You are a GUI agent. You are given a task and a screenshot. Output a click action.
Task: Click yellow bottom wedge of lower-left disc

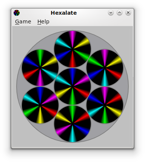click(x=40, y=116)
